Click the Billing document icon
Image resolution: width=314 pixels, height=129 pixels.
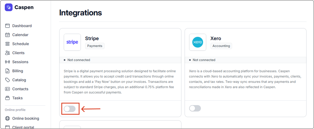[7, 71]
